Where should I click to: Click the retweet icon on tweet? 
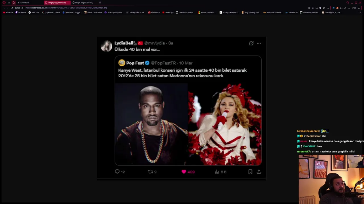pos(150,172)
